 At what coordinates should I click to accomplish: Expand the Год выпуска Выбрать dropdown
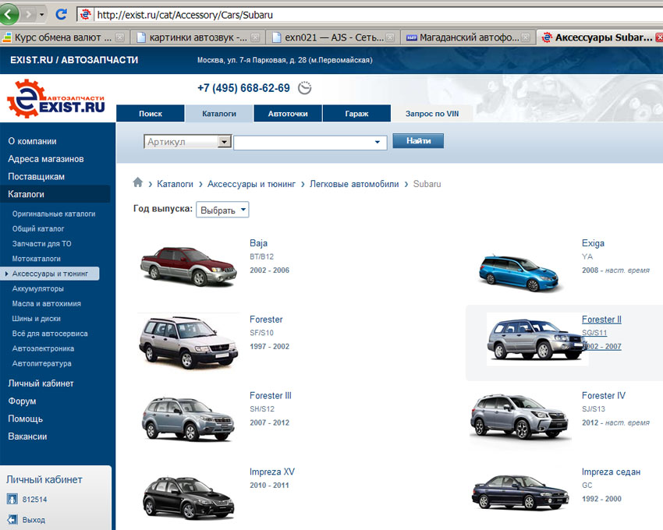click(223, 210)
